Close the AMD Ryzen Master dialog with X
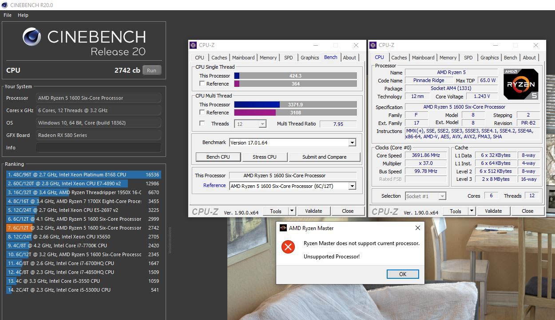This screenshot has width=555, height=320. [417, 228]
